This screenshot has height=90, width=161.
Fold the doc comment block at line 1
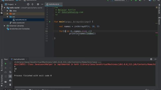click(x=53, y=7)
